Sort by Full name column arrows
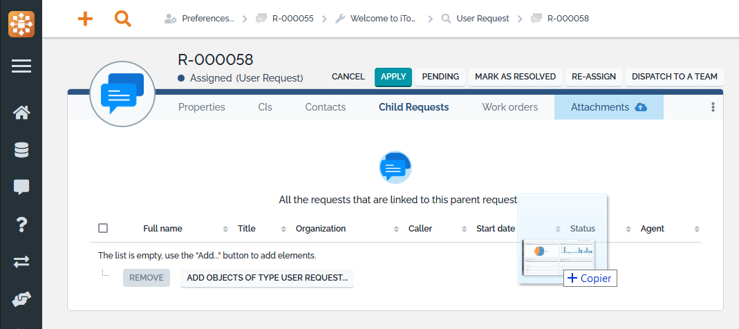 (225, 229)
